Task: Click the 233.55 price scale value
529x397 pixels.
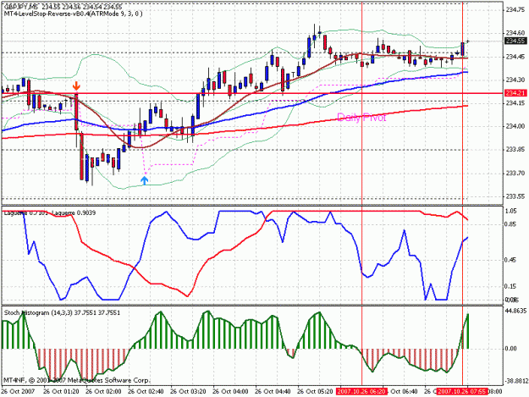Action: [x=515, y=196]
